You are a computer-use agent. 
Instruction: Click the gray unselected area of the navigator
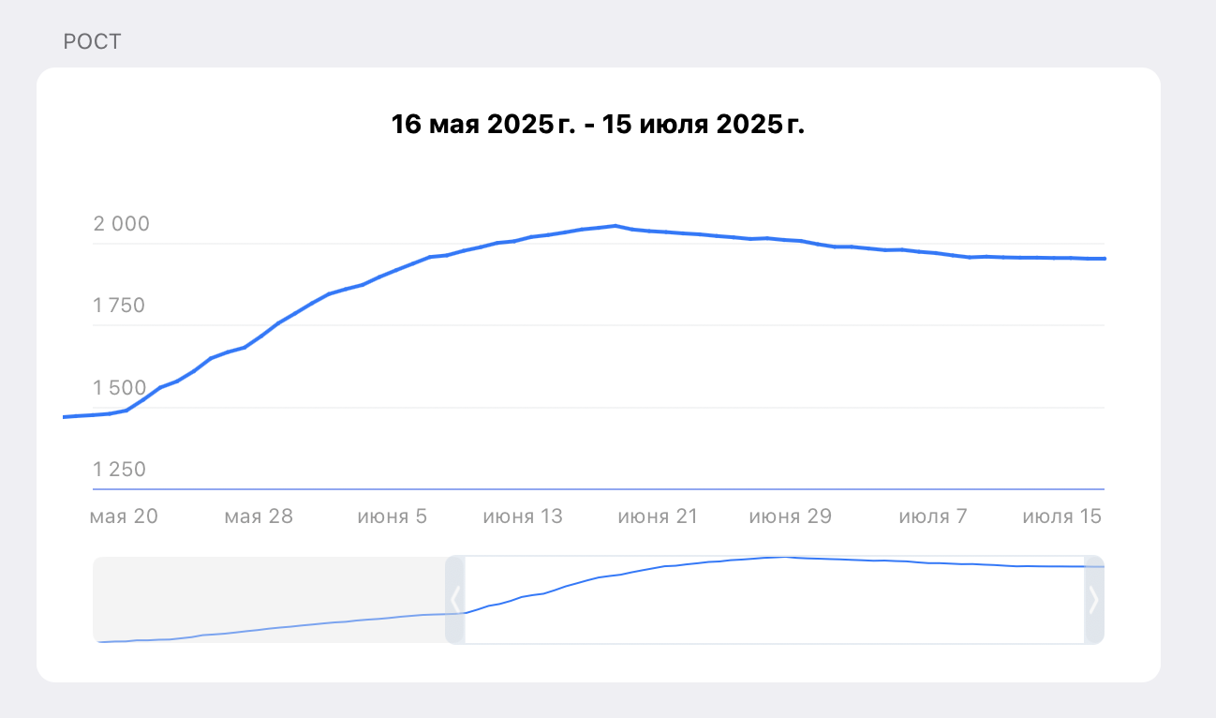click(269, 600)
